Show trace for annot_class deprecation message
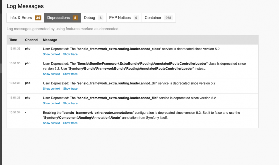Viewport: 279px width, 165px height. (x=70, y=54)
